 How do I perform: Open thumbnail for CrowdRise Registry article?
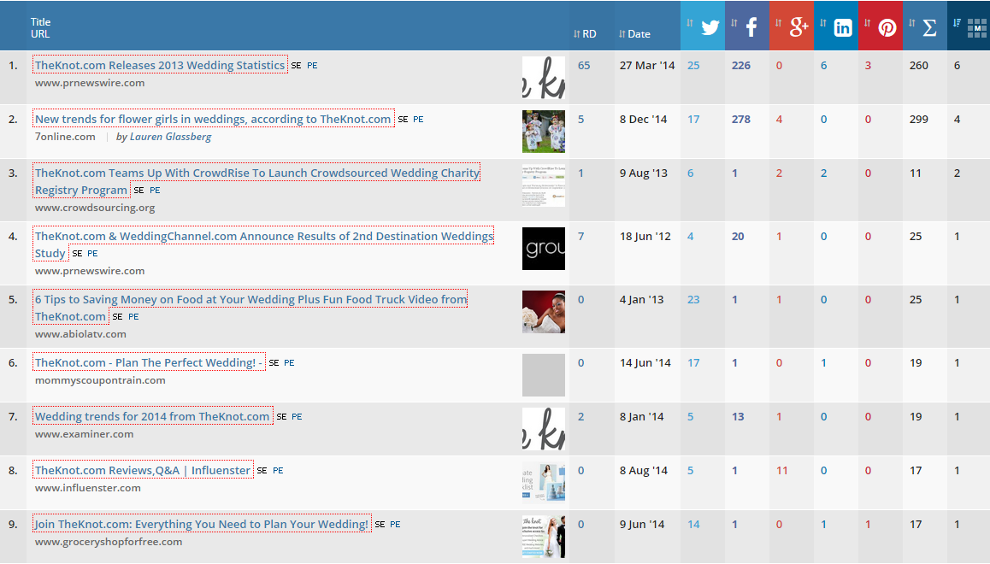[x=544, y=185]
